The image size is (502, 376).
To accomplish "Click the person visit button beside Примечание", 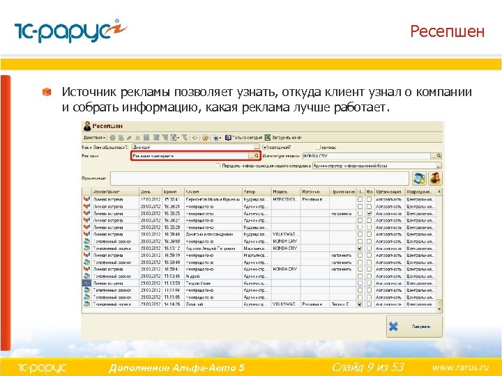I will tap(435, 178).
